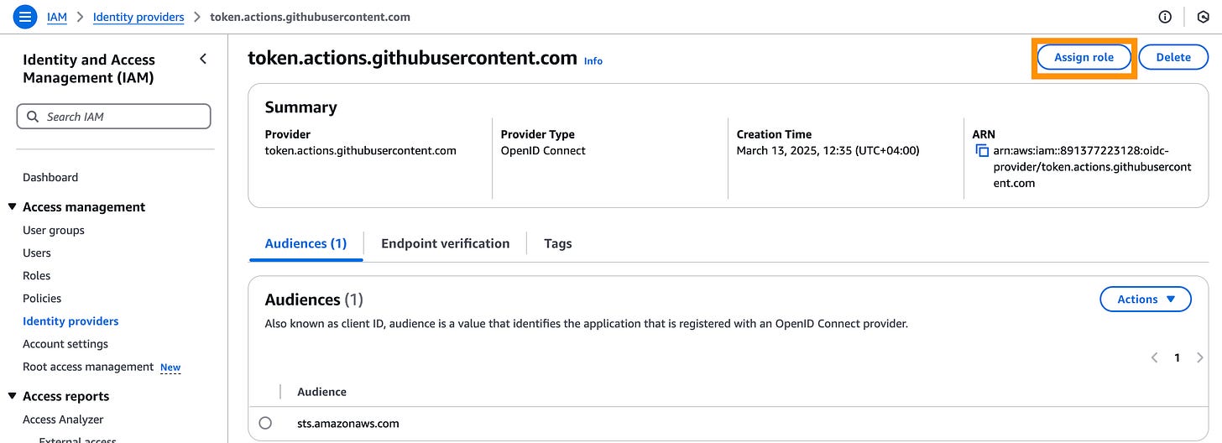Open User groups in the sidebar

[x=54, y=230]
